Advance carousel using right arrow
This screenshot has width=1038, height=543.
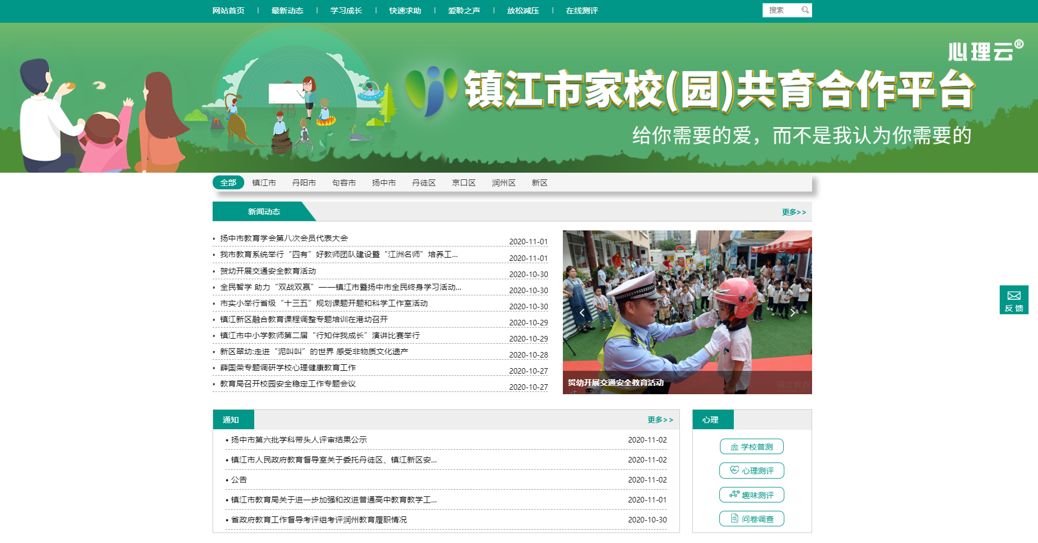(793, 313)
